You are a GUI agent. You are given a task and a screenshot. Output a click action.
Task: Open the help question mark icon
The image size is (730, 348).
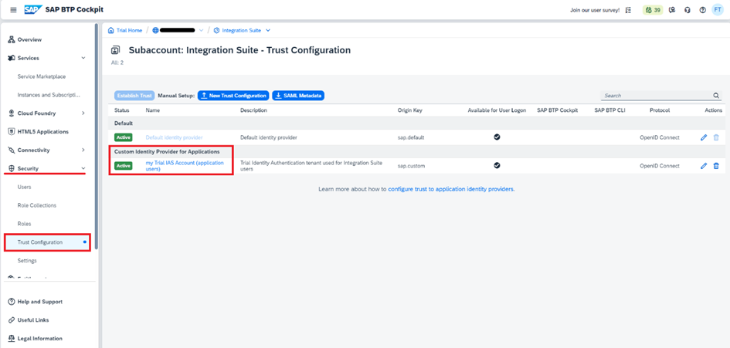coord(702,10)
